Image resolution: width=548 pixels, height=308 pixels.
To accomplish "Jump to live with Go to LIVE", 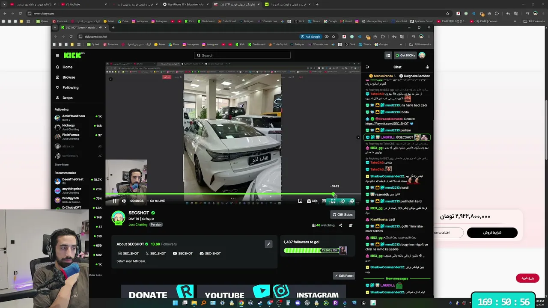I will pyautogui.click(x=157, y=201).
